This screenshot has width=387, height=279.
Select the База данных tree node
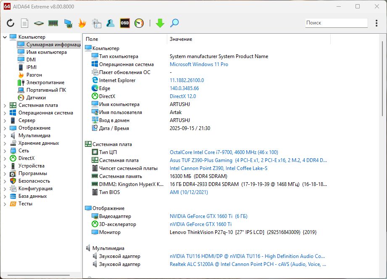point(33,196)
